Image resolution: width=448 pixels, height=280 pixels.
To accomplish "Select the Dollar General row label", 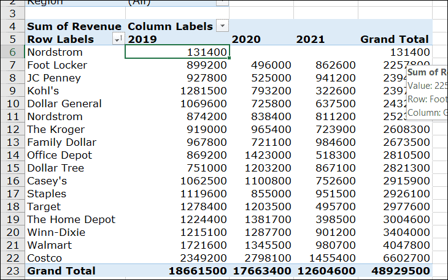I will (64, 104).
